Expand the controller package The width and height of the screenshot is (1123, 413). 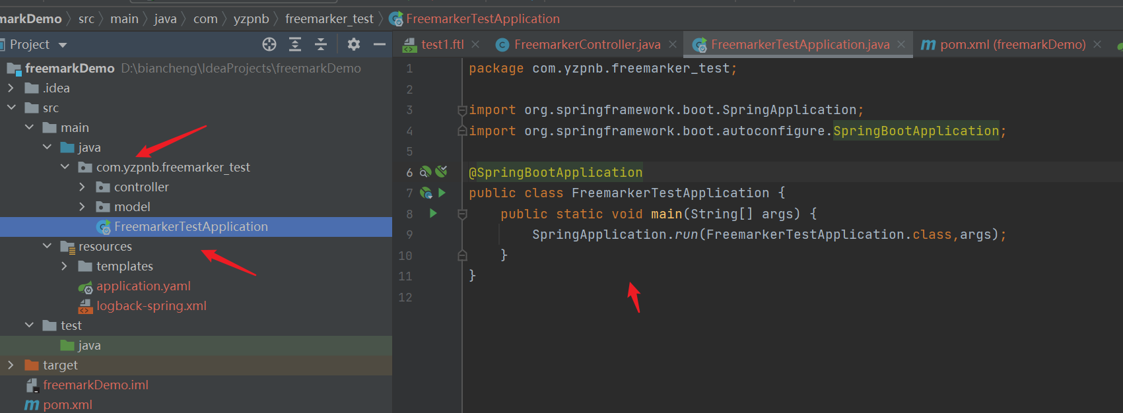pyautogui.click(x=82, y=187)
